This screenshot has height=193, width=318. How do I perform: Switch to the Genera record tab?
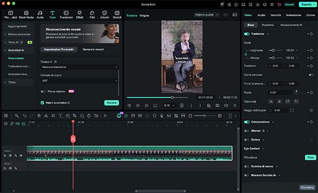[x=93, y=49]
